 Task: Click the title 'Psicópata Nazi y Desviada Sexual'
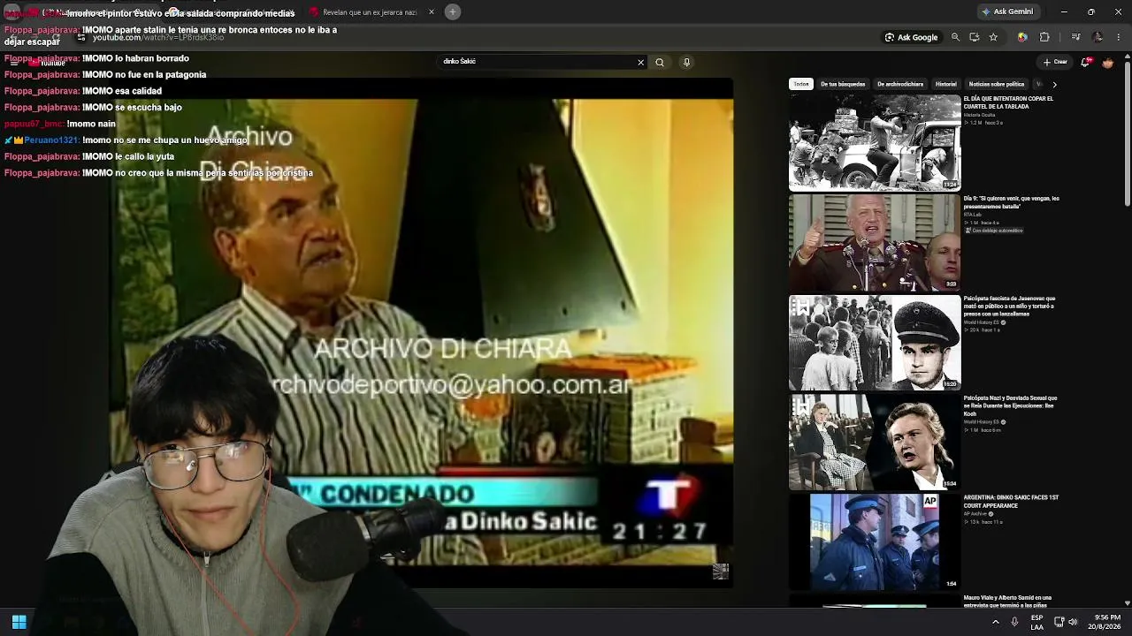click(1010, 405)
